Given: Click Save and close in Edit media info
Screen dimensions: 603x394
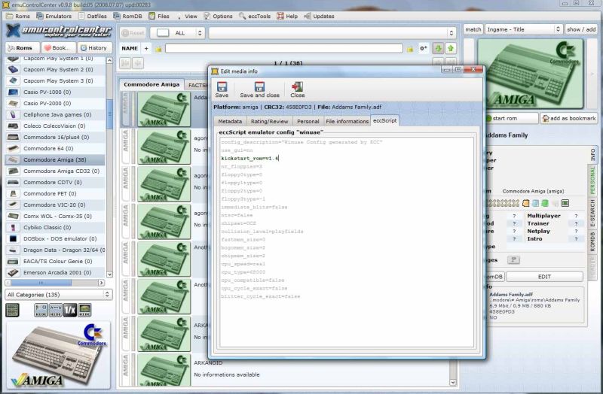Looking at the screenshot, I should click(259, 89).
